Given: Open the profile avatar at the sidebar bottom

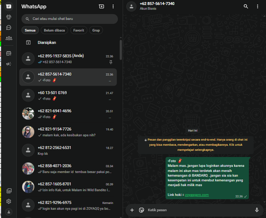Looking at the screenshot, I should 9,212.
